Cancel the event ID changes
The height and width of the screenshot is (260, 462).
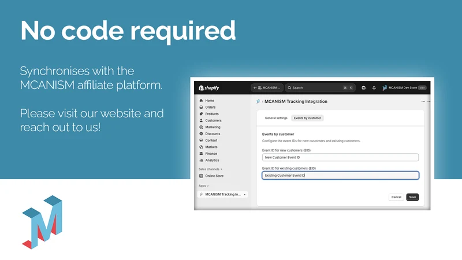396,197
